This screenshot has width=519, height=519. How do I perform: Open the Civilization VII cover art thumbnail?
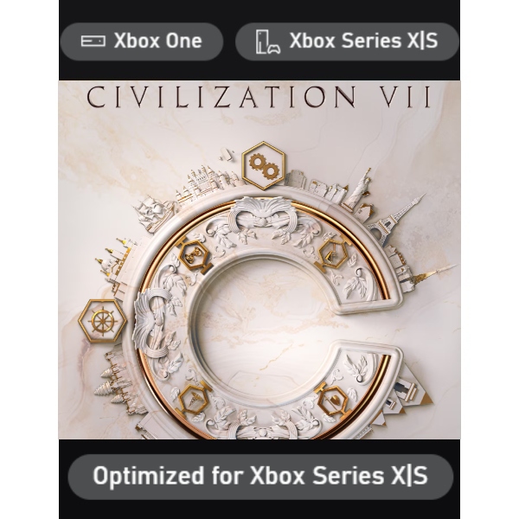point(259,260)
